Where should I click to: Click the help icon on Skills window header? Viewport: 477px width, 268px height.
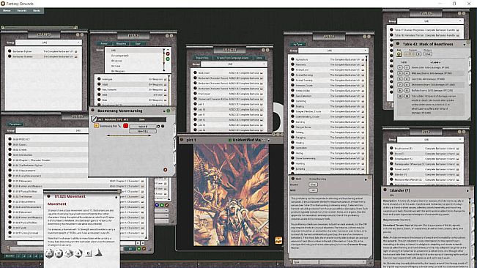pos(364,37)
